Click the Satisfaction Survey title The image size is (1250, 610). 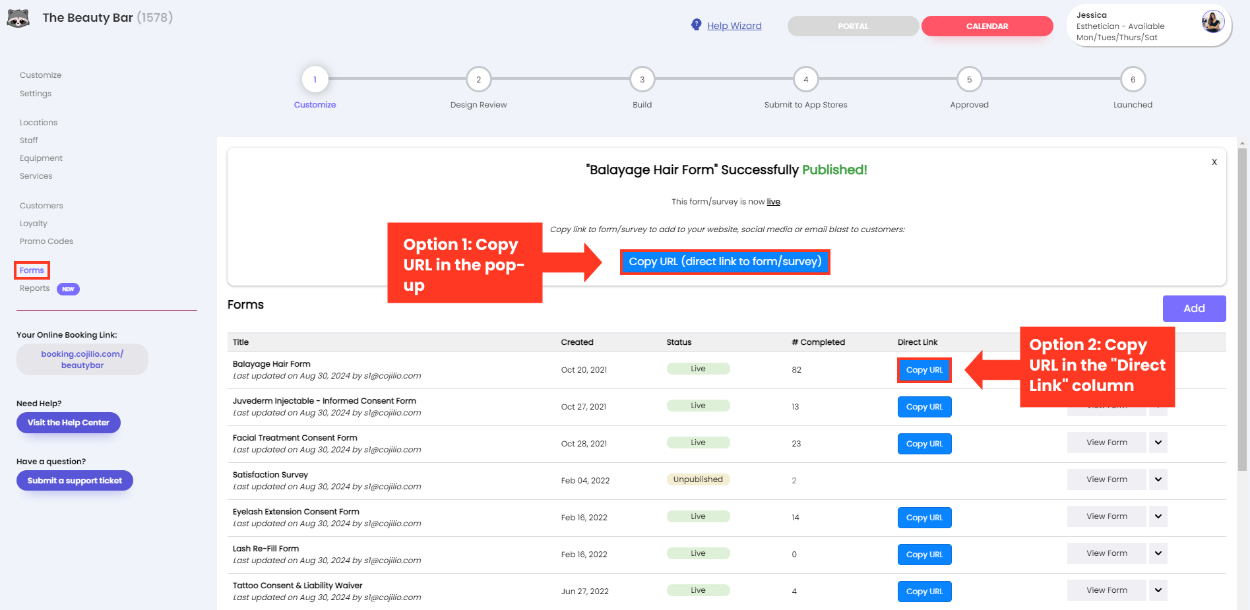270,475
